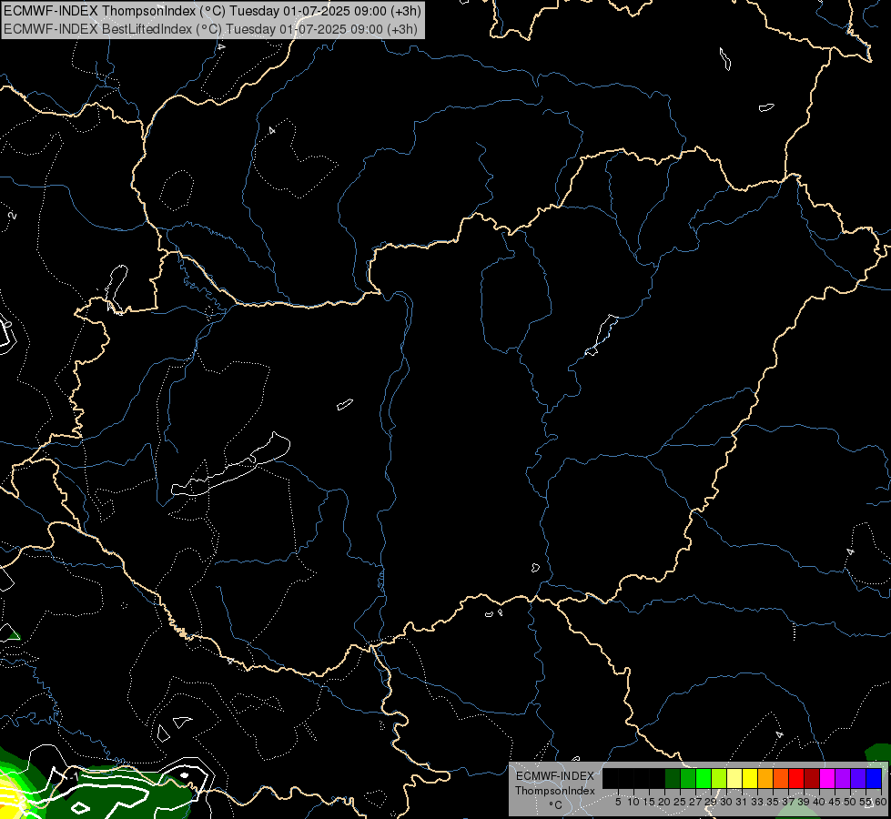Pick the dark red 39–40 legend swatch

pos(812,778)
